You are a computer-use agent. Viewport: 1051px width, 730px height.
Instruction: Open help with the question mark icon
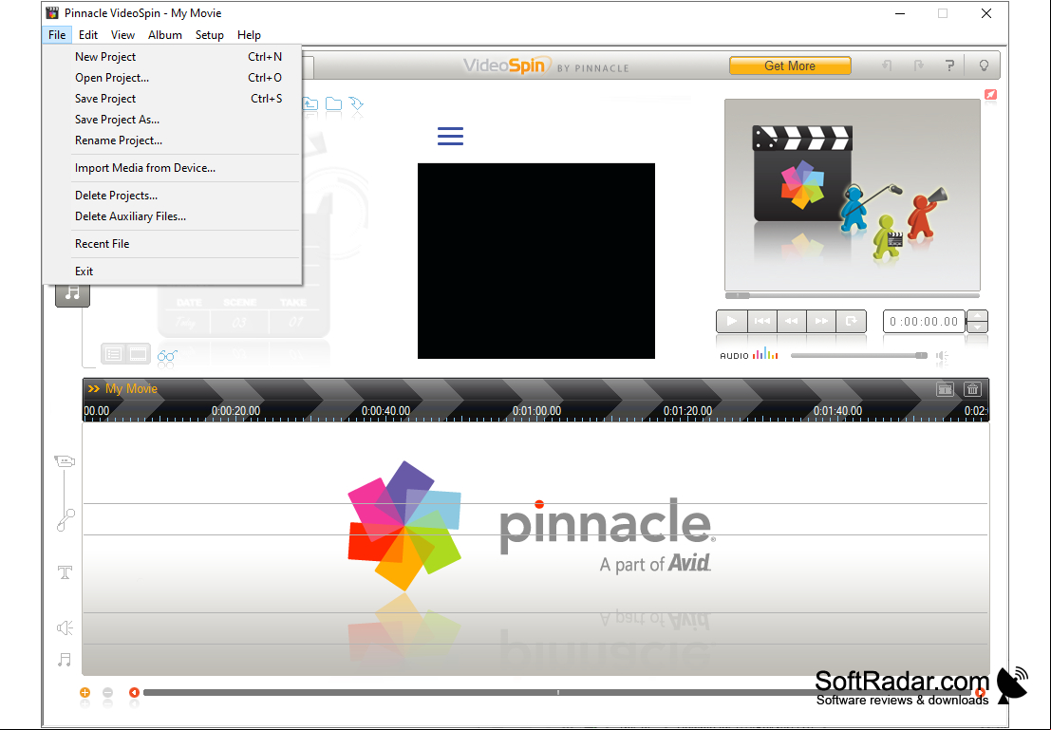[x=949, y=66]
